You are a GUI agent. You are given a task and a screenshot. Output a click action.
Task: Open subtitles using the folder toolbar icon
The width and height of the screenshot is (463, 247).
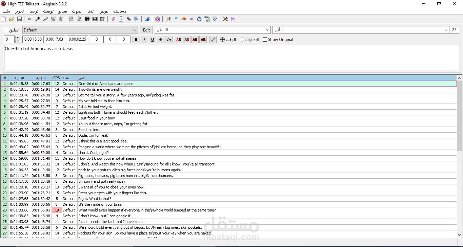12,19
